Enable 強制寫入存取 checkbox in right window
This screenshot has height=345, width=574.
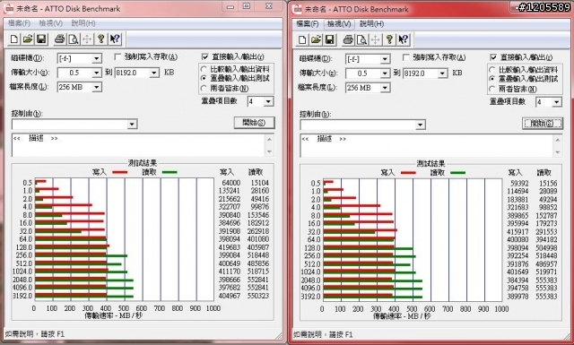pos(406,58)
